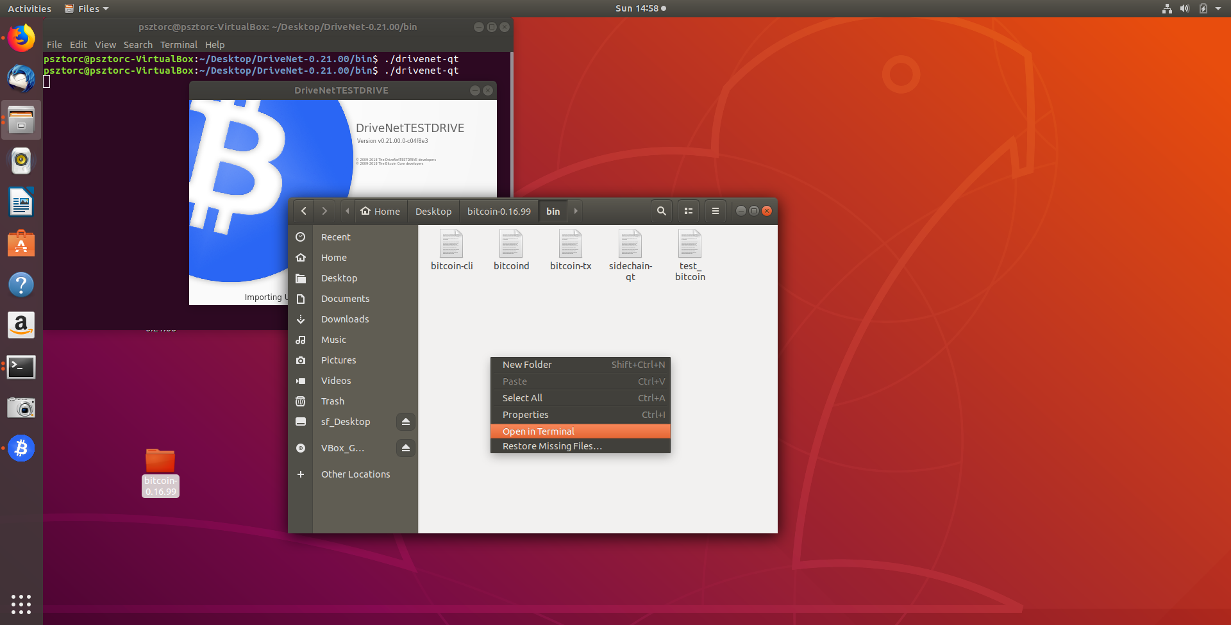Open the Files search tool

point(662,211)
